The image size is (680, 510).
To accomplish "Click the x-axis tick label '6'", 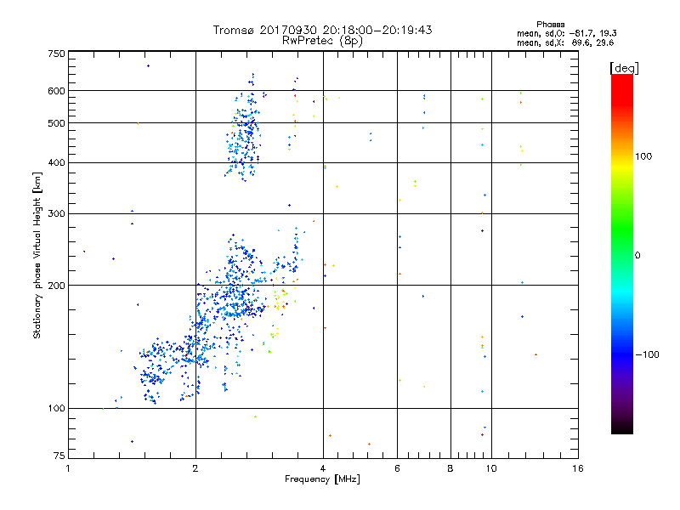I will coord(397,468).
